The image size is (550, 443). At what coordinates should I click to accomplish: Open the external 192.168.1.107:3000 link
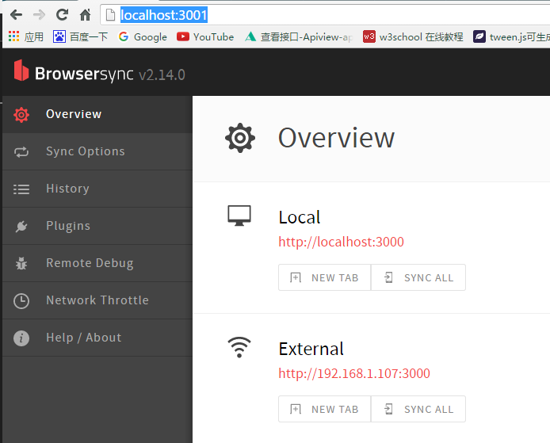pyautogui.click(x=353, y=373)
